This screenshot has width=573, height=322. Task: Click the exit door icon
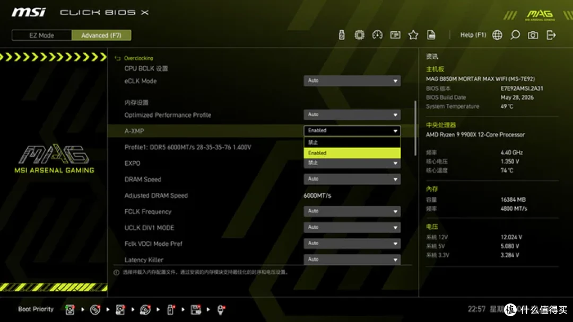[551, 35]
